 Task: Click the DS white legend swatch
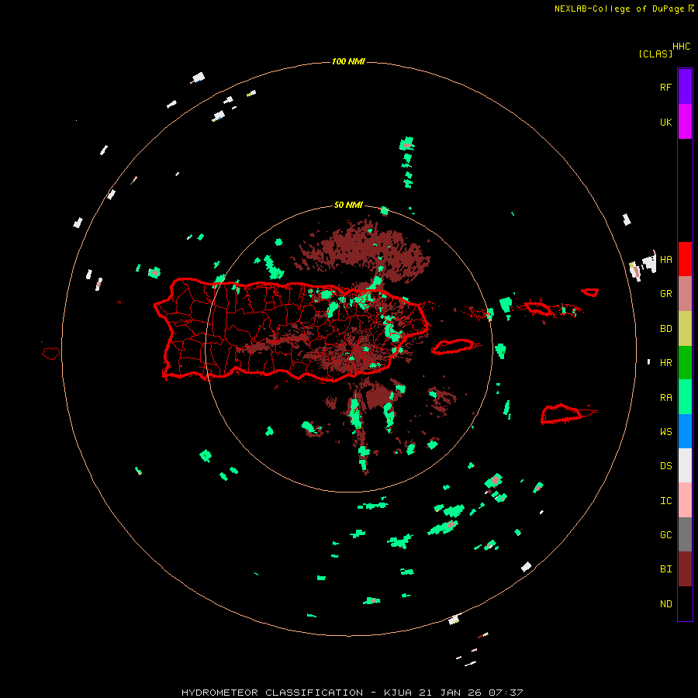[x=685, y=465]
